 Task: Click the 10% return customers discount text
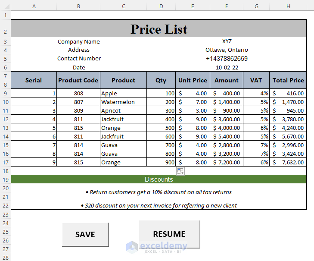(159, 192)
